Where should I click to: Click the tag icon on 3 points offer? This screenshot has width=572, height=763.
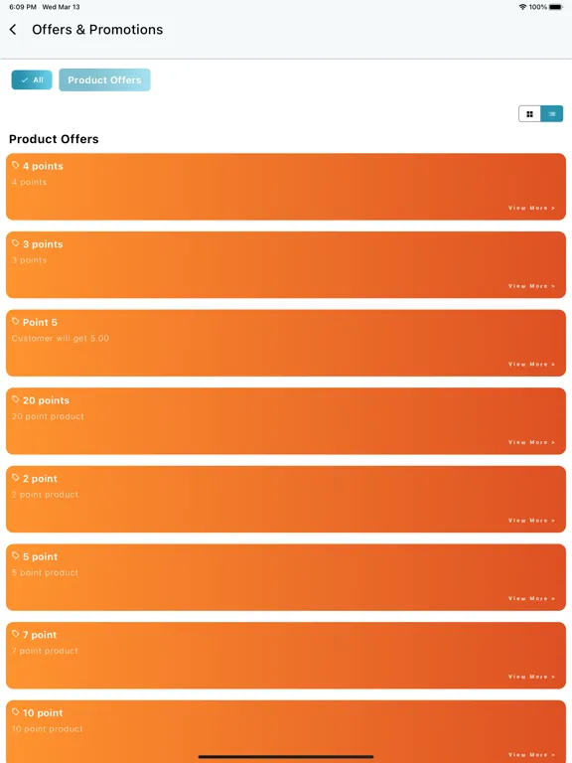coord(16,243)
